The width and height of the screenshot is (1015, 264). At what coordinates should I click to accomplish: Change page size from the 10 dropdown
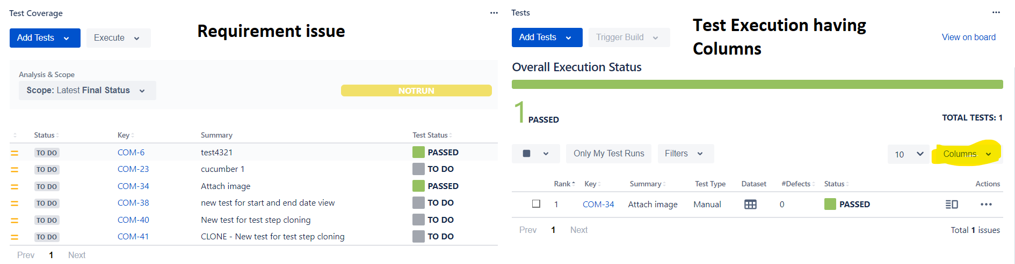tap(909, 154)
